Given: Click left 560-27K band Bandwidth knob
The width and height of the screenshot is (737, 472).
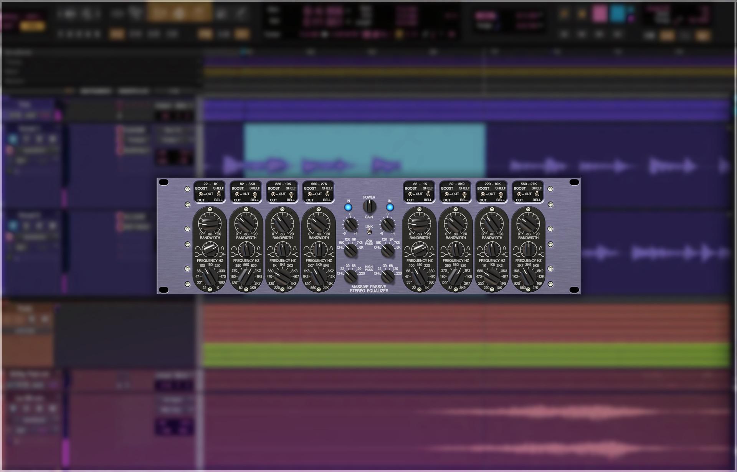Looking at the screenshot, I should [x=319, y=250].
